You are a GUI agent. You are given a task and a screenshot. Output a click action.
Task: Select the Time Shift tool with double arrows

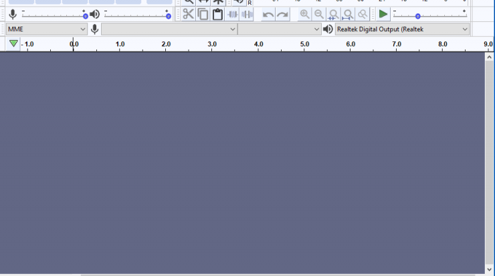point(203,2)
